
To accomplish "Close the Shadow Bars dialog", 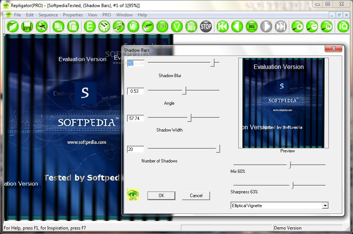I will pos(333,48).
